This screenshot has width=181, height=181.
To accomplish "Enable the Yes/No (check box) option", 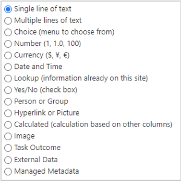I will coord(8,90).
